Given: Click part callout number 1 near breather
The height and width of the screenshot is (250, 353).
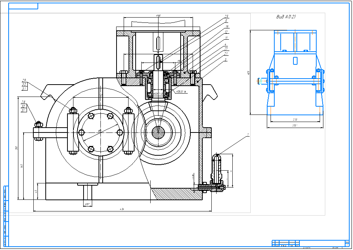Looking at the screenshot, I should point(248,134).
